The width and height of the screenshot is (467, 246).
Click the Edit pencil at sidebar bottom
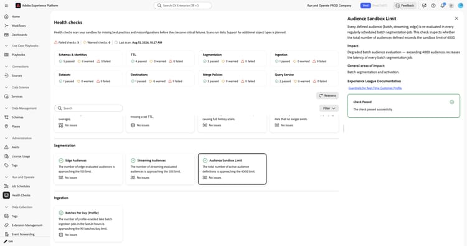coord(8,241)
